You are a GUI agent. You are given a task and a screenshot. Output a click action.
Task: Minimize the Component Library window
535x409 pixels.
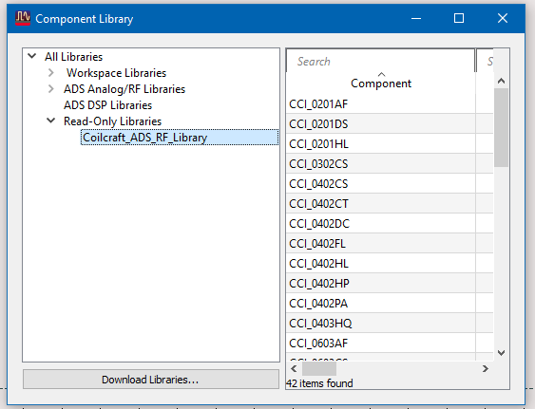point(416,18)
